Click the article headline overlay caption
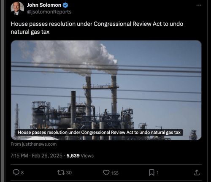The height and width of the screenshot is (182, 211). tap(99, 133)
